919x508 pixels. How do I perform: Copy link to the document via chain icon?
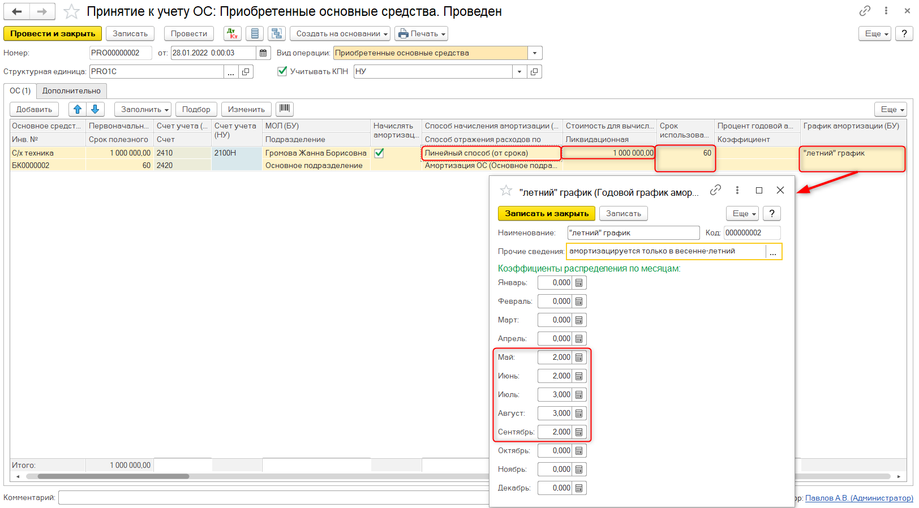coord(865,11)
